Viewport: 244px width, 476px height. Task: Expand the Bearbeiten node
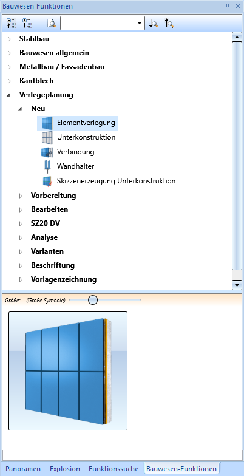(x=21, y=210)
